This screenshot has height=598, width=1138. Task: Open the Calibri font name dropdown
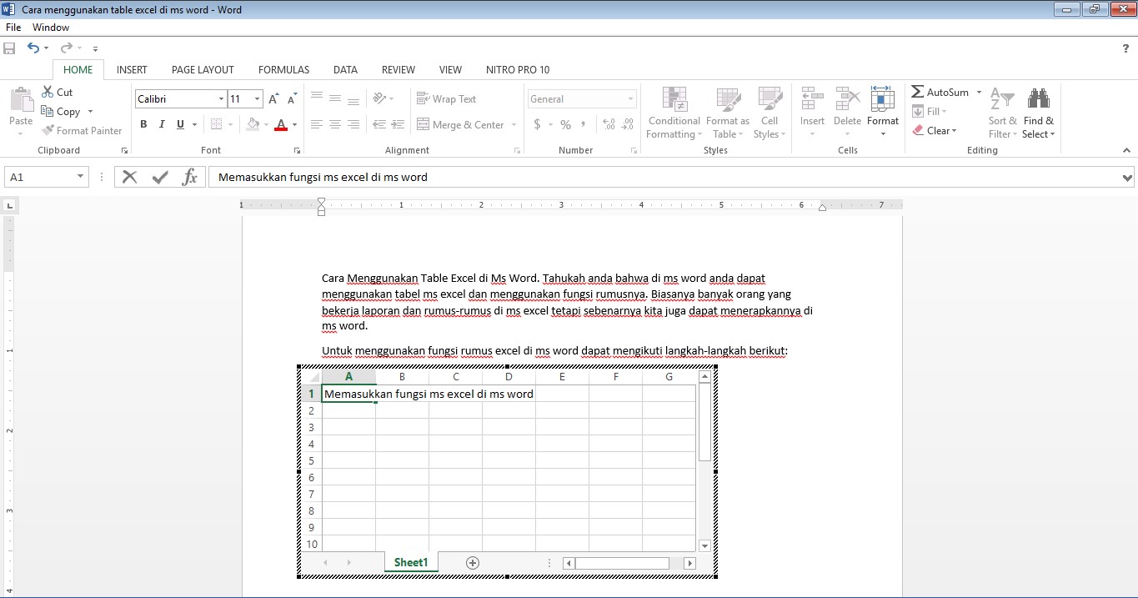221,99
